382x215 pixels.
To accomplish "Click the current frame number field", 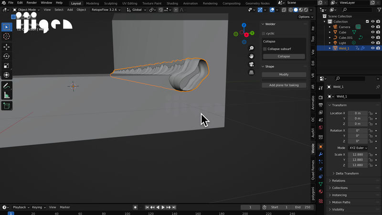I will pos(250,207).
